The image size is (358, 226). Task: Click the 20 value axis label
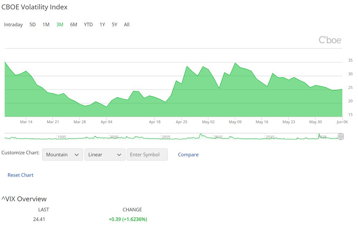(x=350, y=101)
